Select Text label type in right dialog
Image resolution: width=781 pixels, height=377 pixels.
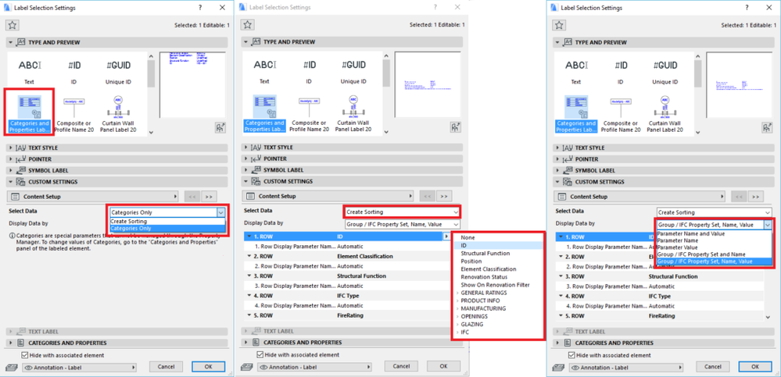pyautogui.click(x=576, y=71)
